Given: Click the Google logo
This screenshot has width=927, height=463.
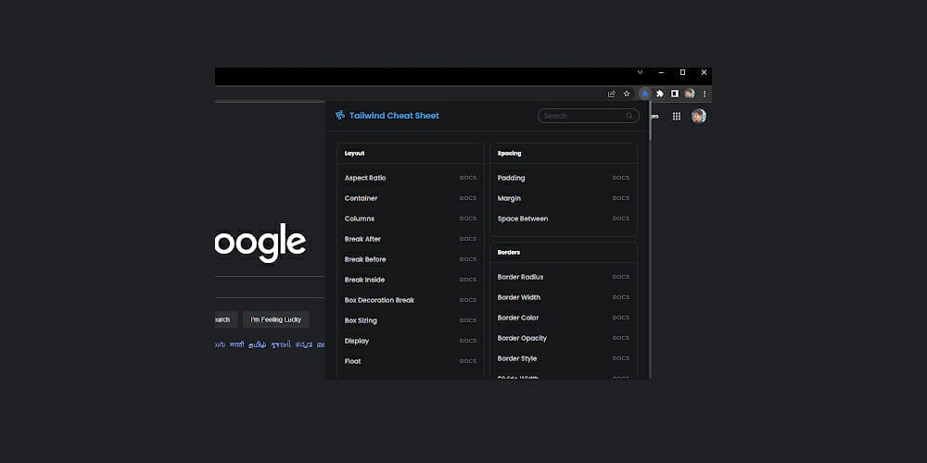Looking at the screenshot, I should coord(260,243).
